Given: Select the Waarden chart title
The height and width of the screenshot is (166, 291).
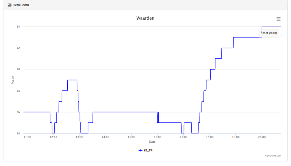Looking at the screenshot, I should pos(145,18).
